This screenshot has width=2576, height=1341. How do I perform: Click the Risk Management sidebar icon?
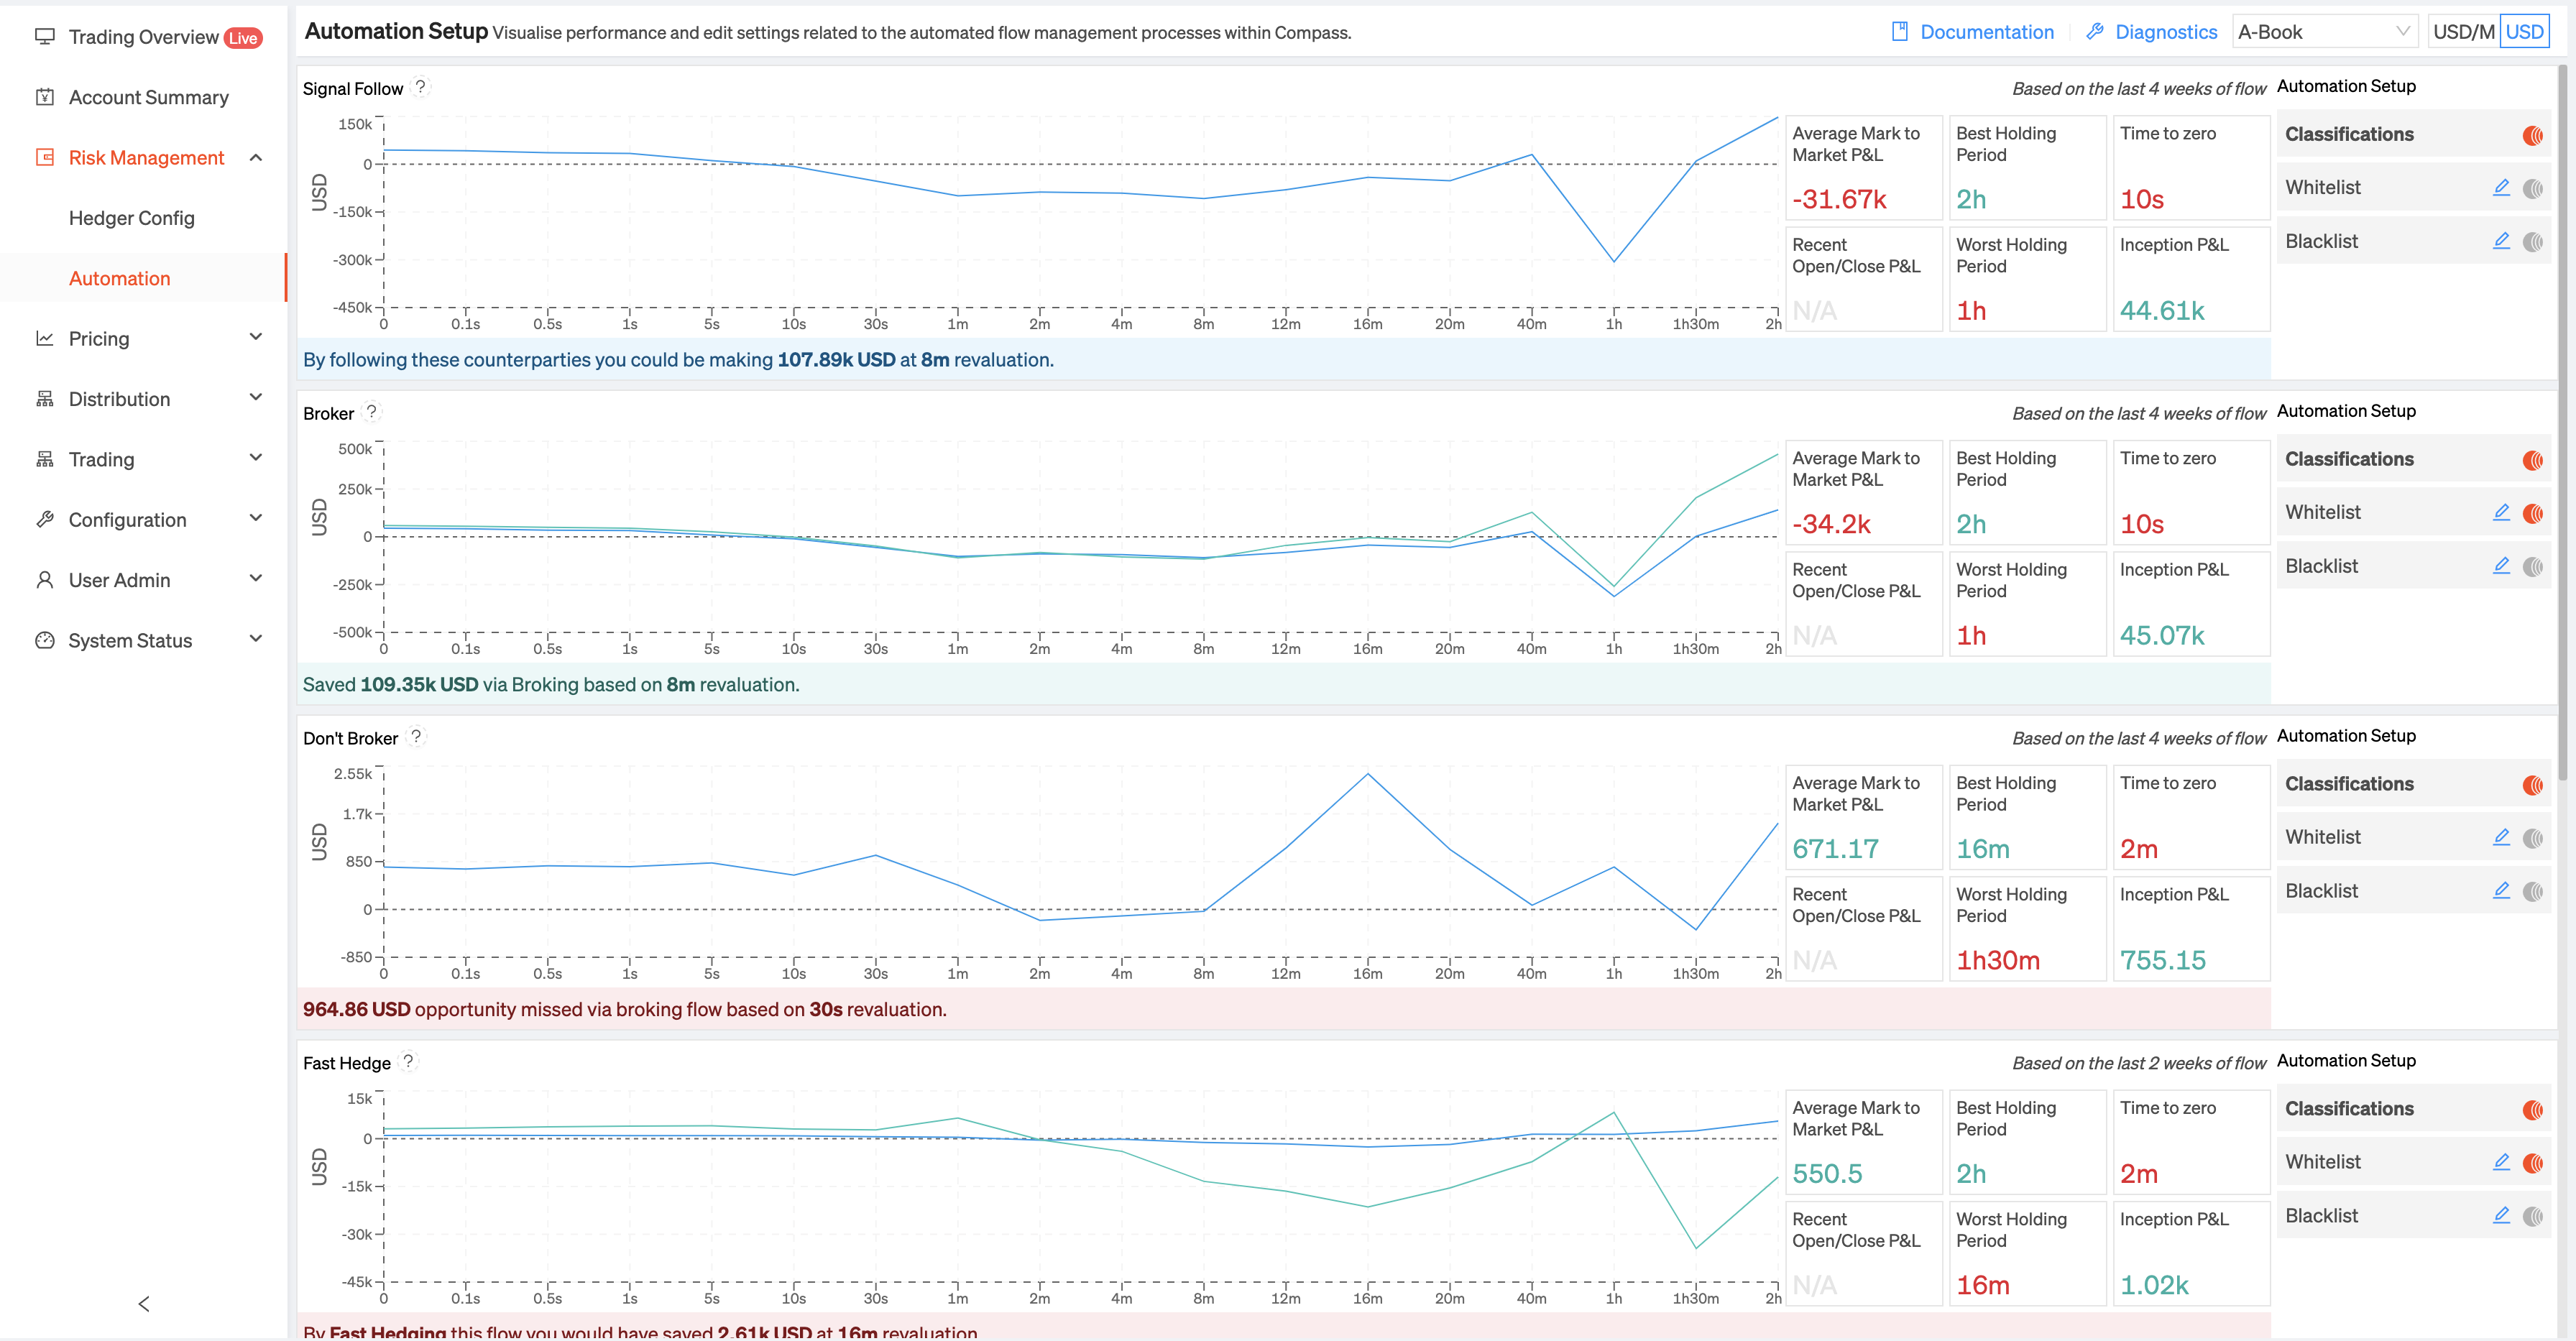click(x=44, y=157)
